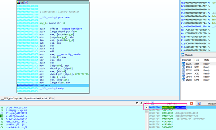Click RCX register value 0000000047474747
This screenshot has height=130, width=216.
click(196, 6)
